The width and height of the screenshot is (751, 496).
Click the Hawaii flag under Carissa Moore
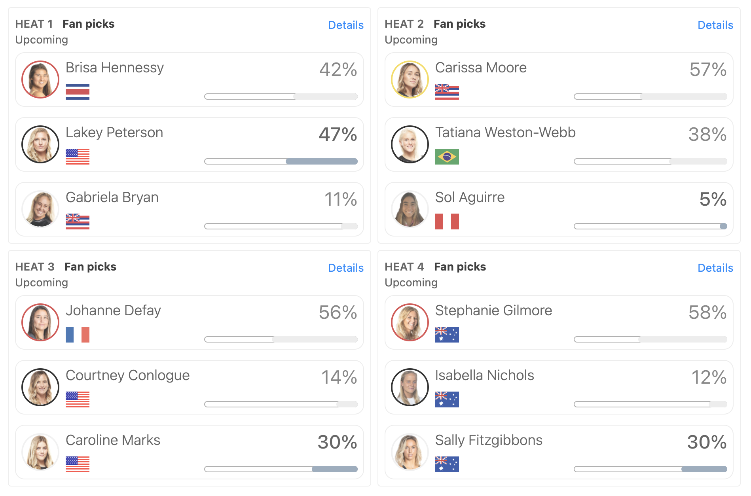[x=447, y=92]
